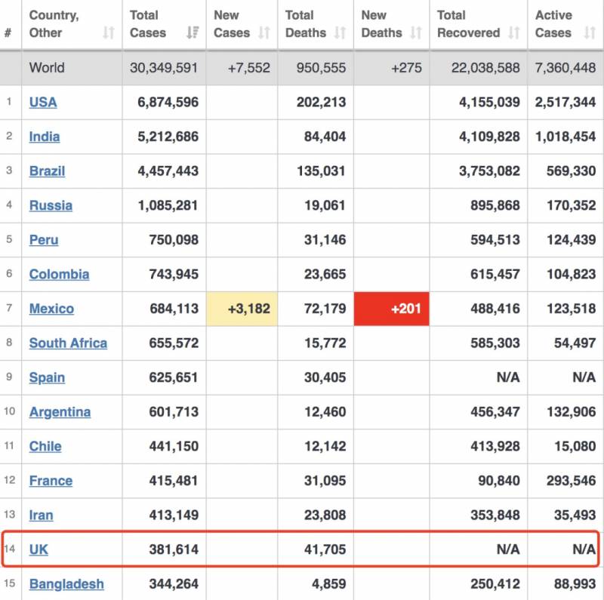Click sort arrows in New Cases column
The image size is (604, 600).
(264, 33)
